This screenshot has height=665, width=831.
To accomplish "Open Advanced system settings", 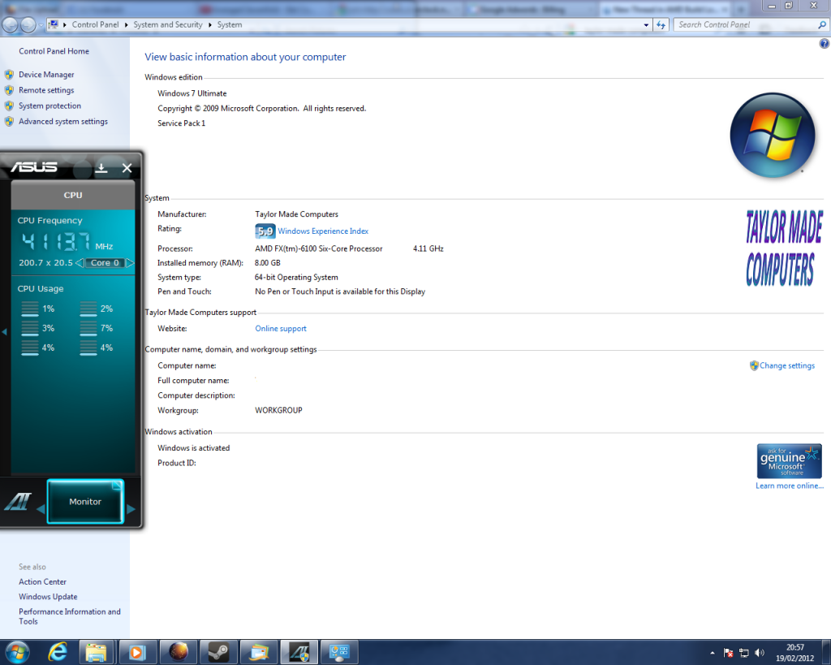I will pos(63,122).
